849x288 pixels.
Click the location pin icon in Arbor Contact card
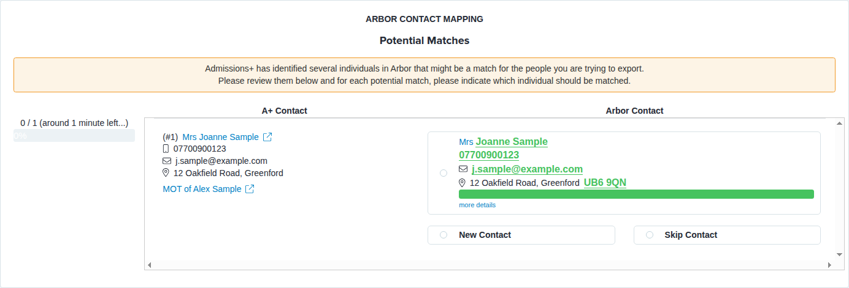click(463, 183)
